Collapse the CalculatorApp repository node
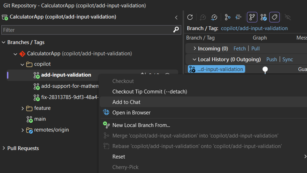307x173 pixels. click(x=15, y=54)
